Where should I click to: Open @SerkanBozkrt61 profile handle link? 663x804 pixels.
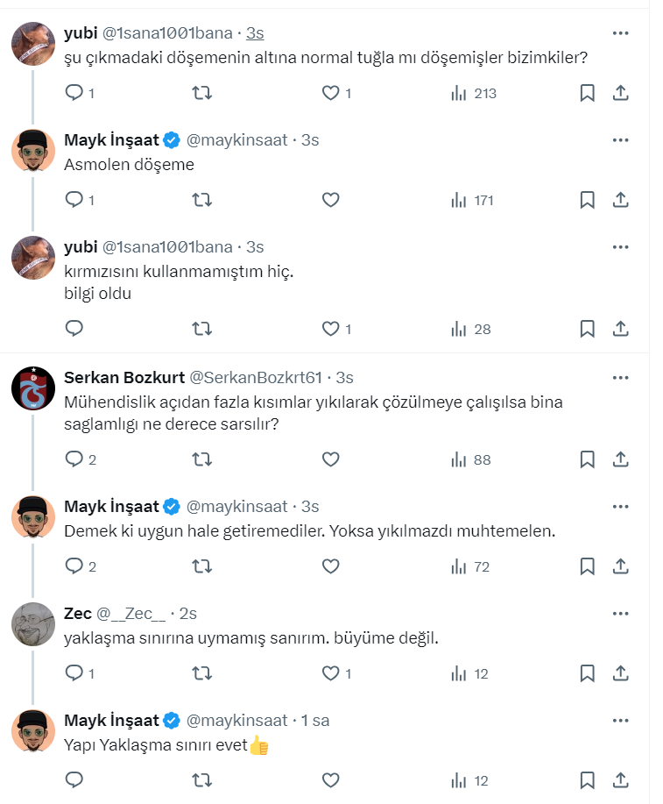click(x=257, y=377)
